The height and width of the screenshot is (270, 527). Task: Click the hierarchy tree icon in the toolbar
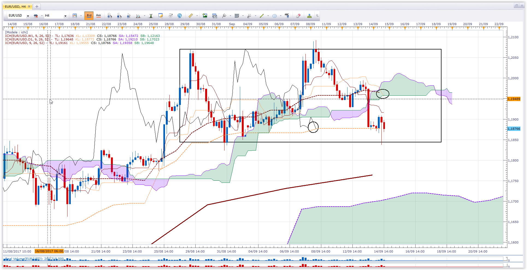point(309,16)
